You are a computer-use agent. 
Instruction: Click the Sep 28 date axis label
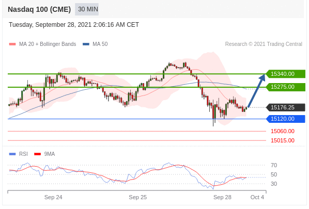(222, 197)
